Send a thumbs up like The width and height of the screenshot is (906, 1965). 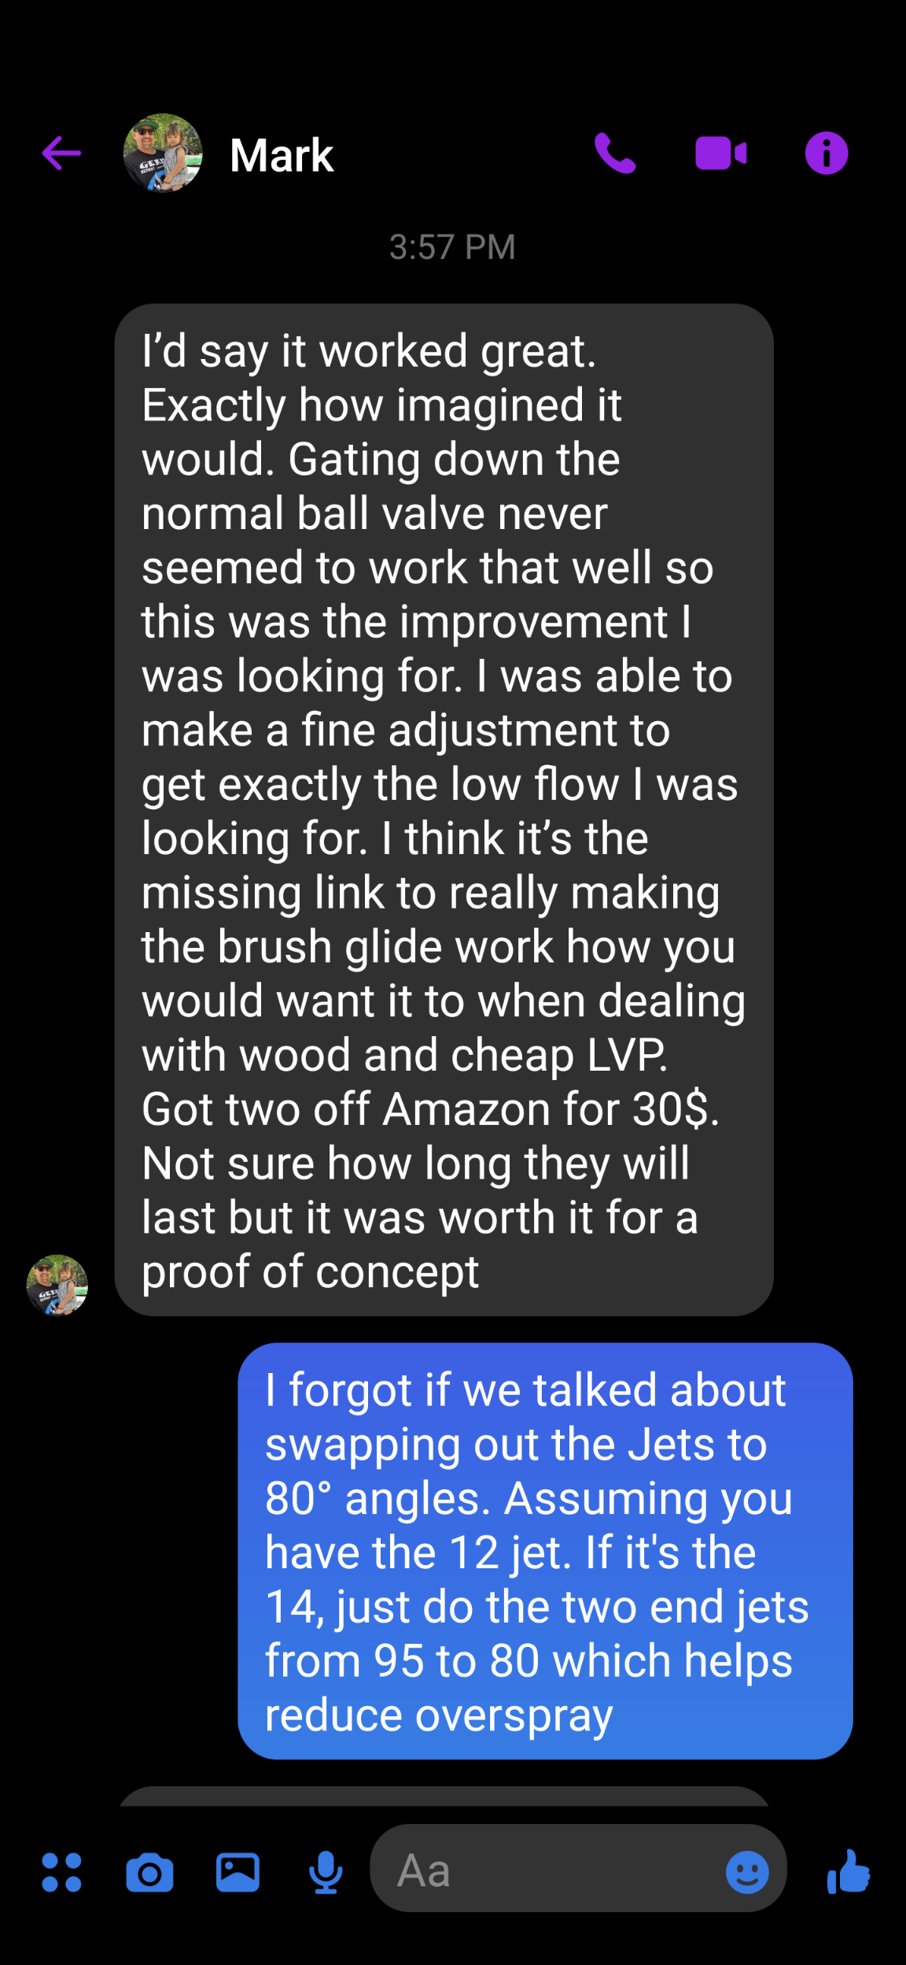pos(849,1871)
